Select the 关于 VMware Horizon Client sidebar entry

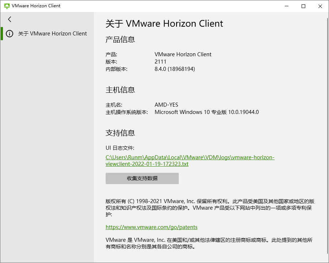click(x=47, y=34)
